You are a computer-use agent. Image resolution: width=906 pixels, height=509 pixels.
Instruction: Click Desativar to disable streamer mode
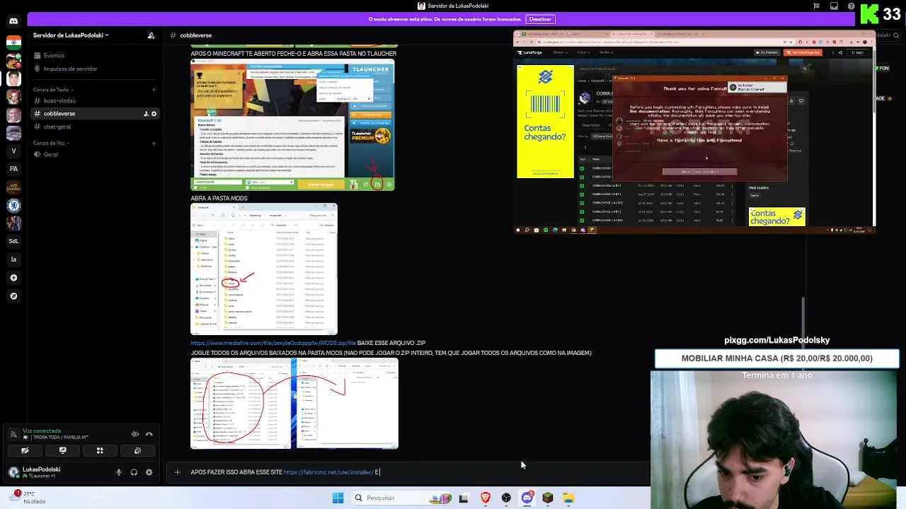540,19
